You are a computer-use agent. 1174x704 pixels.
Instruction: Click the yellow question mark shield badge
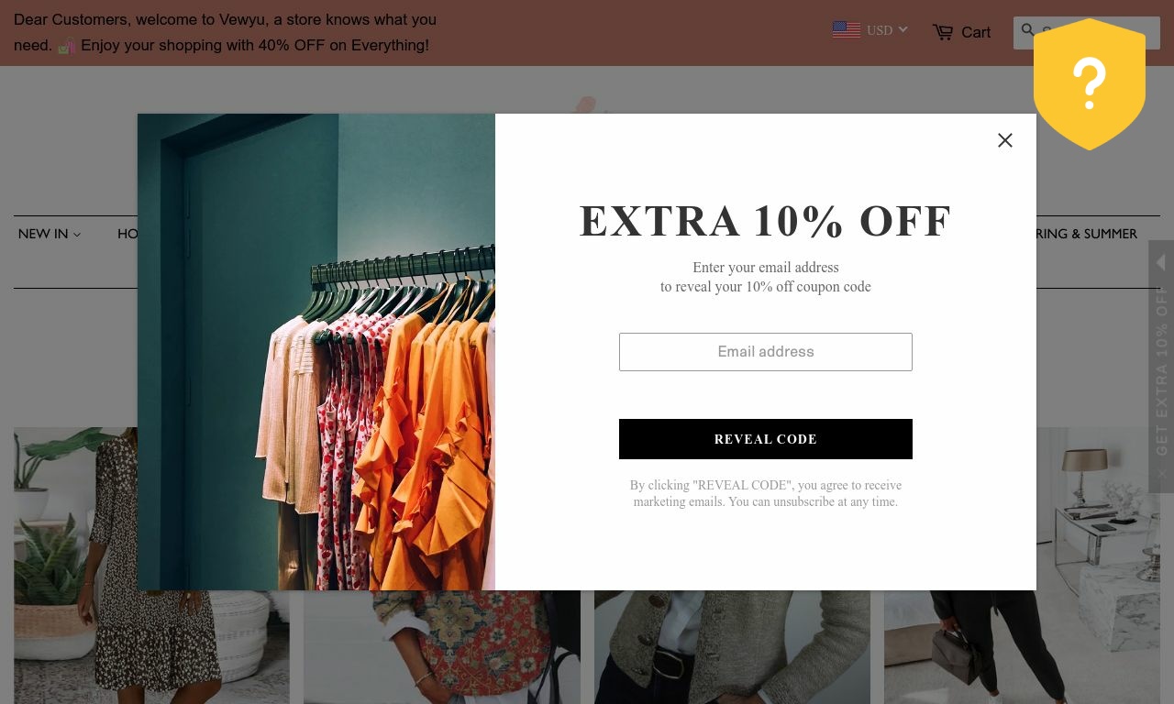pyautogui.click(x=1090, y=84)
